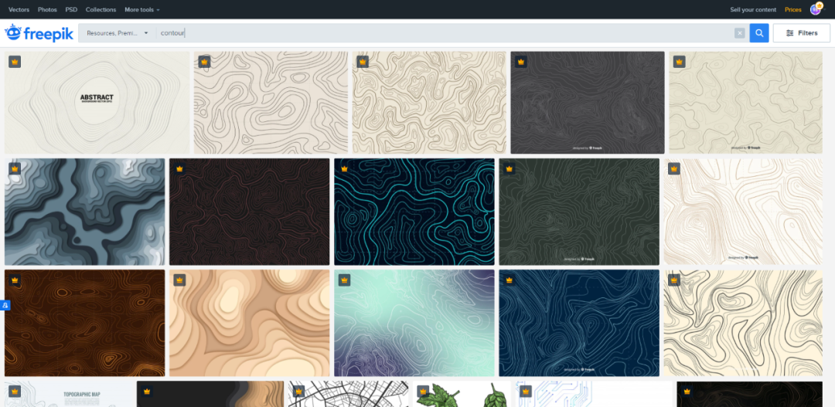
Task: Click the crown badge on the beige layered papercut image
Action: click(x=179, y=280)
